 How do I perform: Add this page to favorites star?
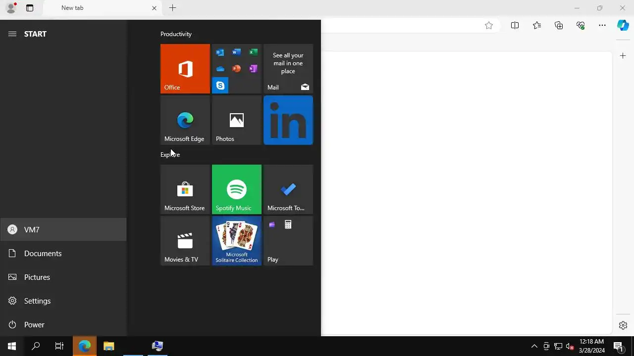tap(489, 26)
